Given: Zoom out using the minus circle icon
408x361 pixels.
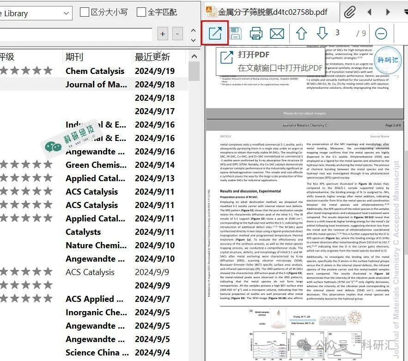Looking at the screenshot, I should pos(382,33).
